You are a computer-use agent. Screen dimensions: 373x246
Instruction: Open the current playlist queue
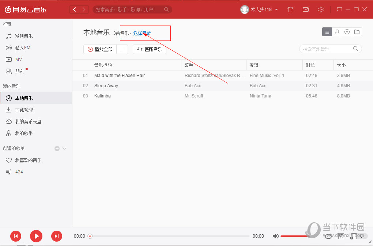click(x=354, y=236)
